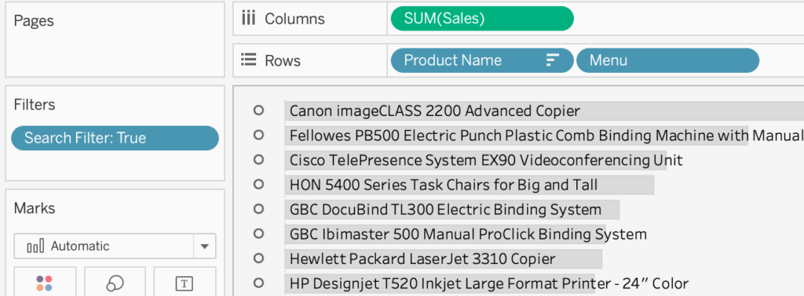Click the SUM(Sales) pill on Columns
804x296 pixels.
click(x=481, y=19)
